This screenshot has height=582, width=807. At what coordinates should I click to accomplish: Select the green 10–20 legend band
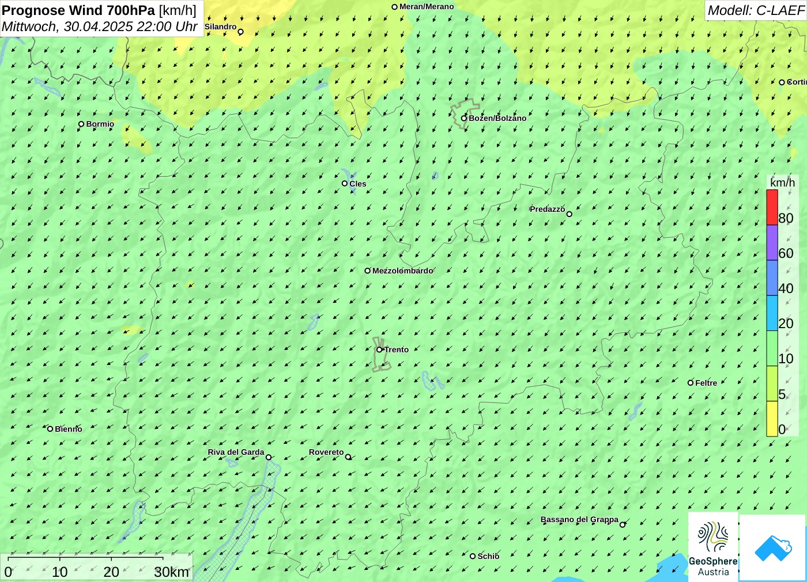[x=772, y=348]
